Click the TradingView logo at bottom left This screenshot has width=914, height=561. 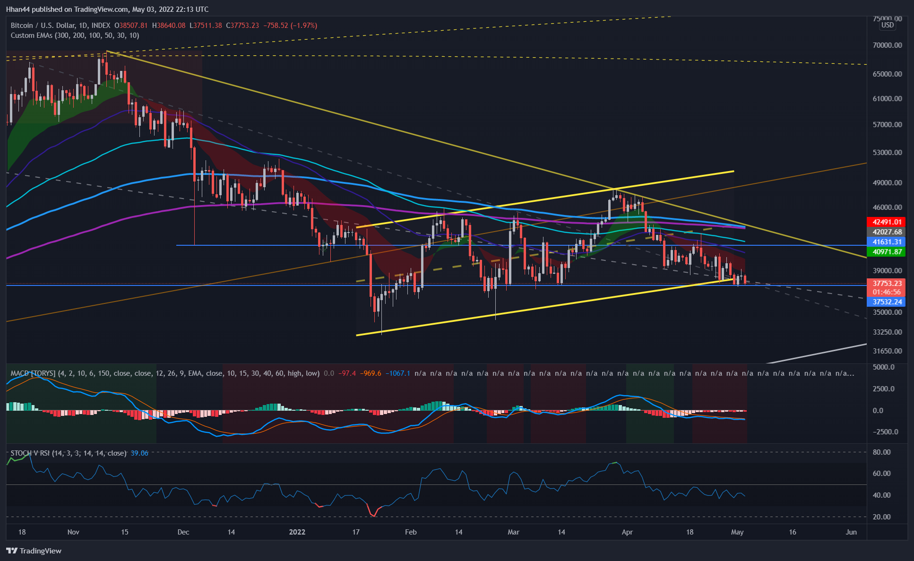(34, 551)
